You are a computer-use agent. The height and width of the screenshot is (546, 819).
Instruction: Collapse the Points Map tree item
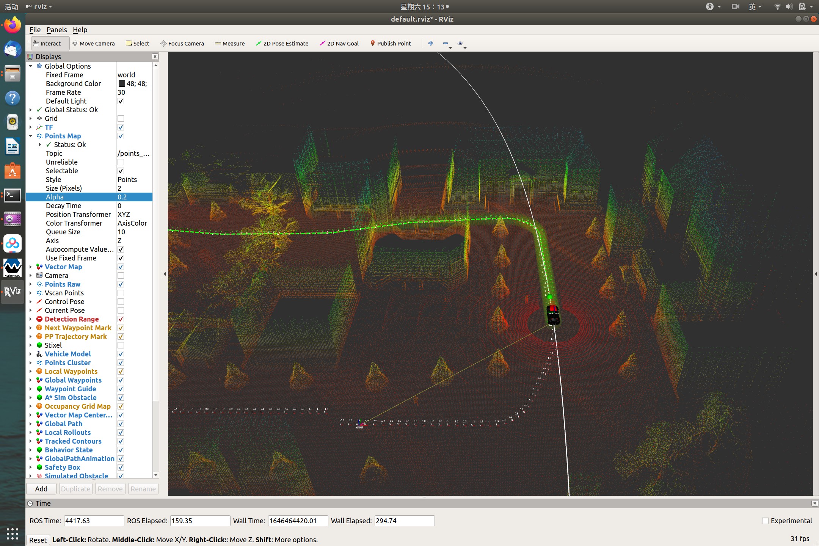click(31, 136)
